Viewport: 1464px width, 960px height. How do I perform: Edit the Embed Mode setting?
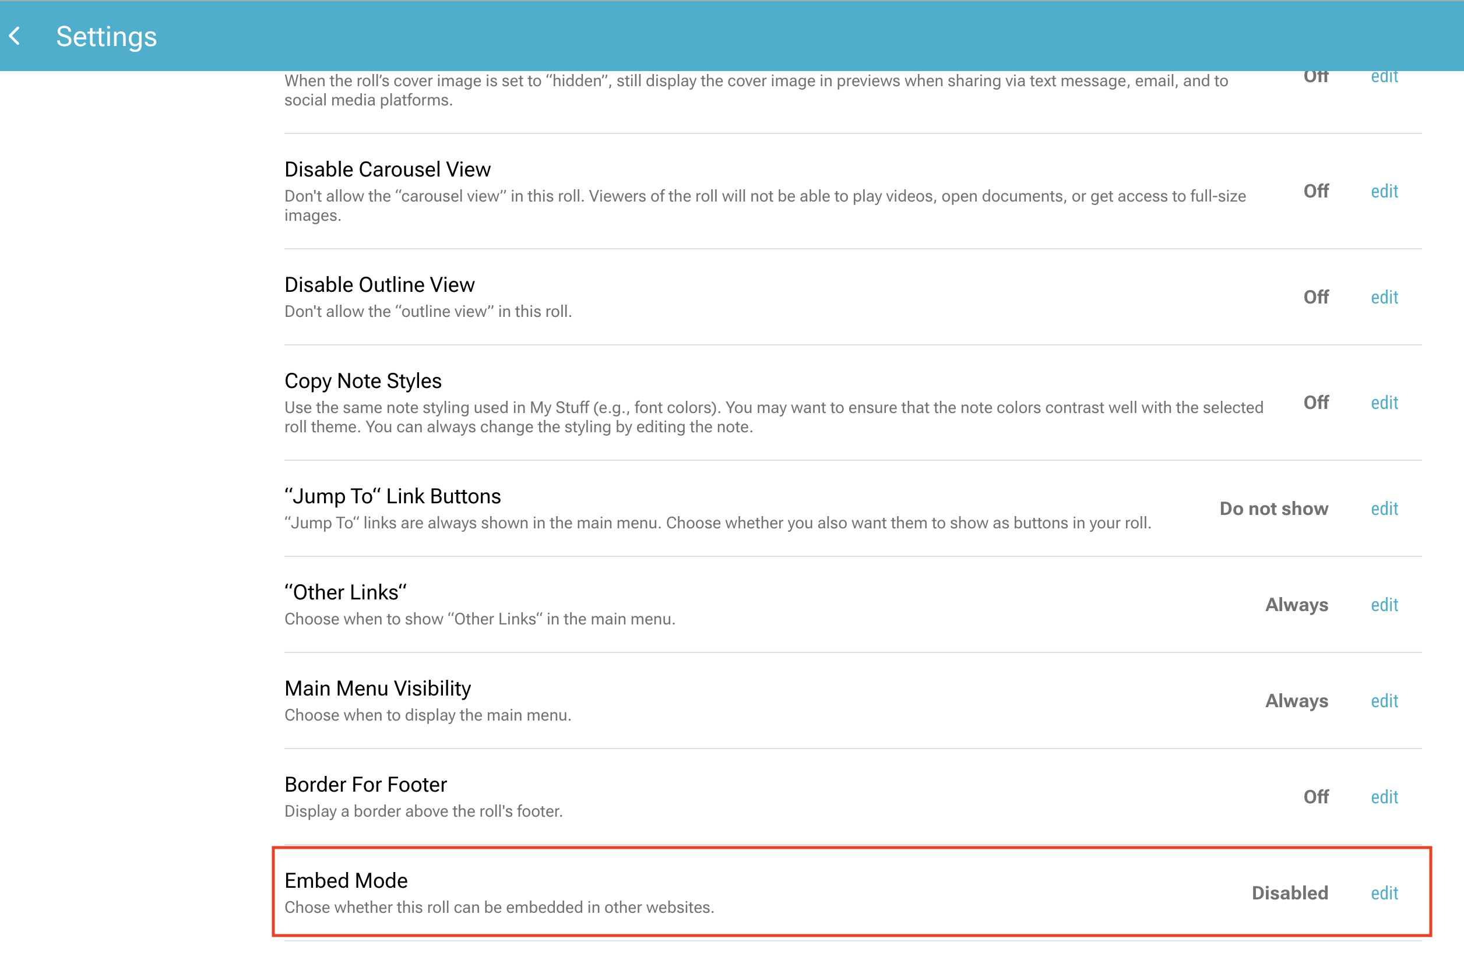(x=1384, y=893)
